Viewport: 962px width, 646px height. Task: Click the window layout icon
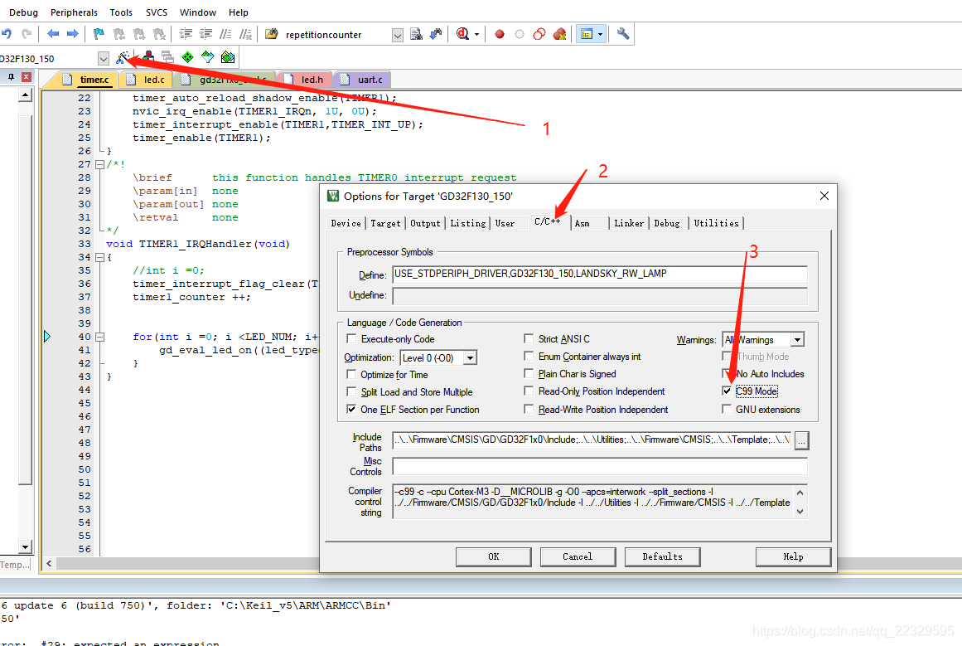click(587, 34)
